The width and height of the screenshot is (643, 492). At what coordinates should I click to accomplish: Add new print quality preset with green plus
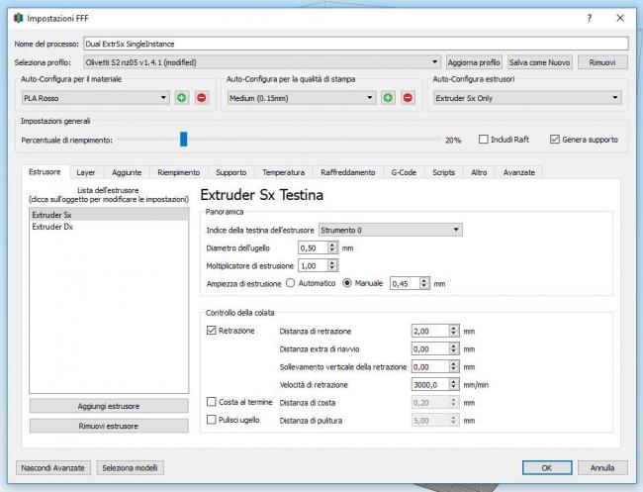point(388,98)
